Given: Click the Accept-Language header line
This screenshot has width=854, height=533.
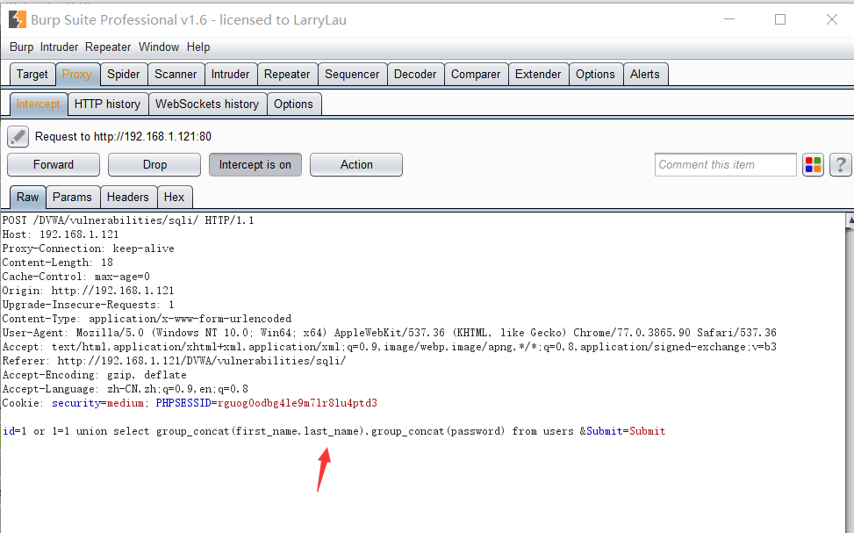Looking at the screenshot, I should (x=126, y=389).
